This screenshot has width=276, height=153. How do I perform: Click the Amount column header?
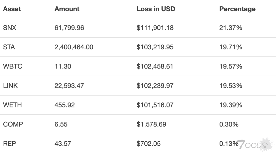pos(67,9)
